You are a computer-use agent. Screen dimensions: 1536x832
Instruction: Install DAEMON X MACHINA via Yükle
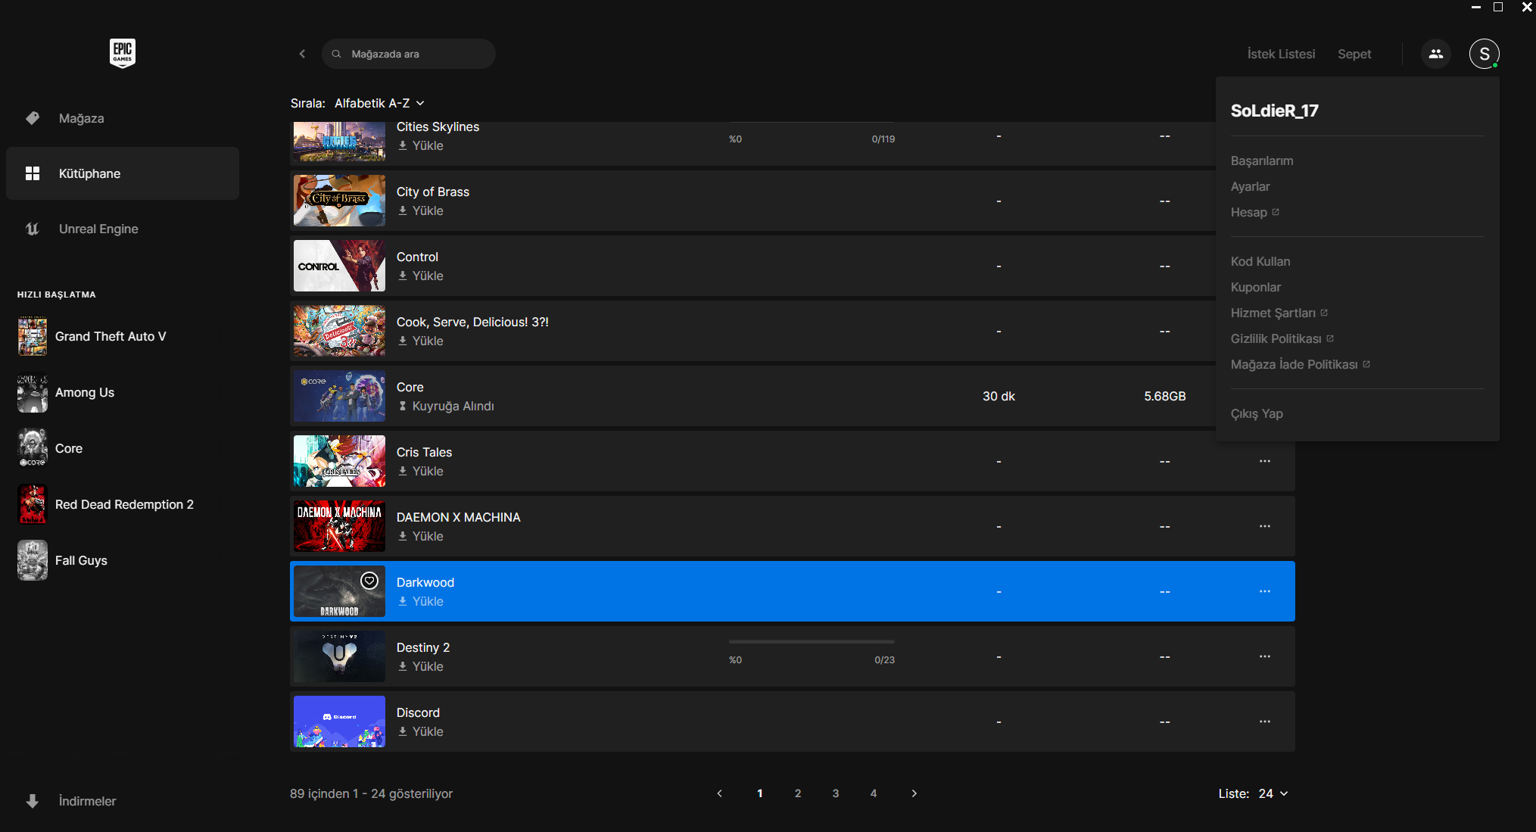coord(421,536)
